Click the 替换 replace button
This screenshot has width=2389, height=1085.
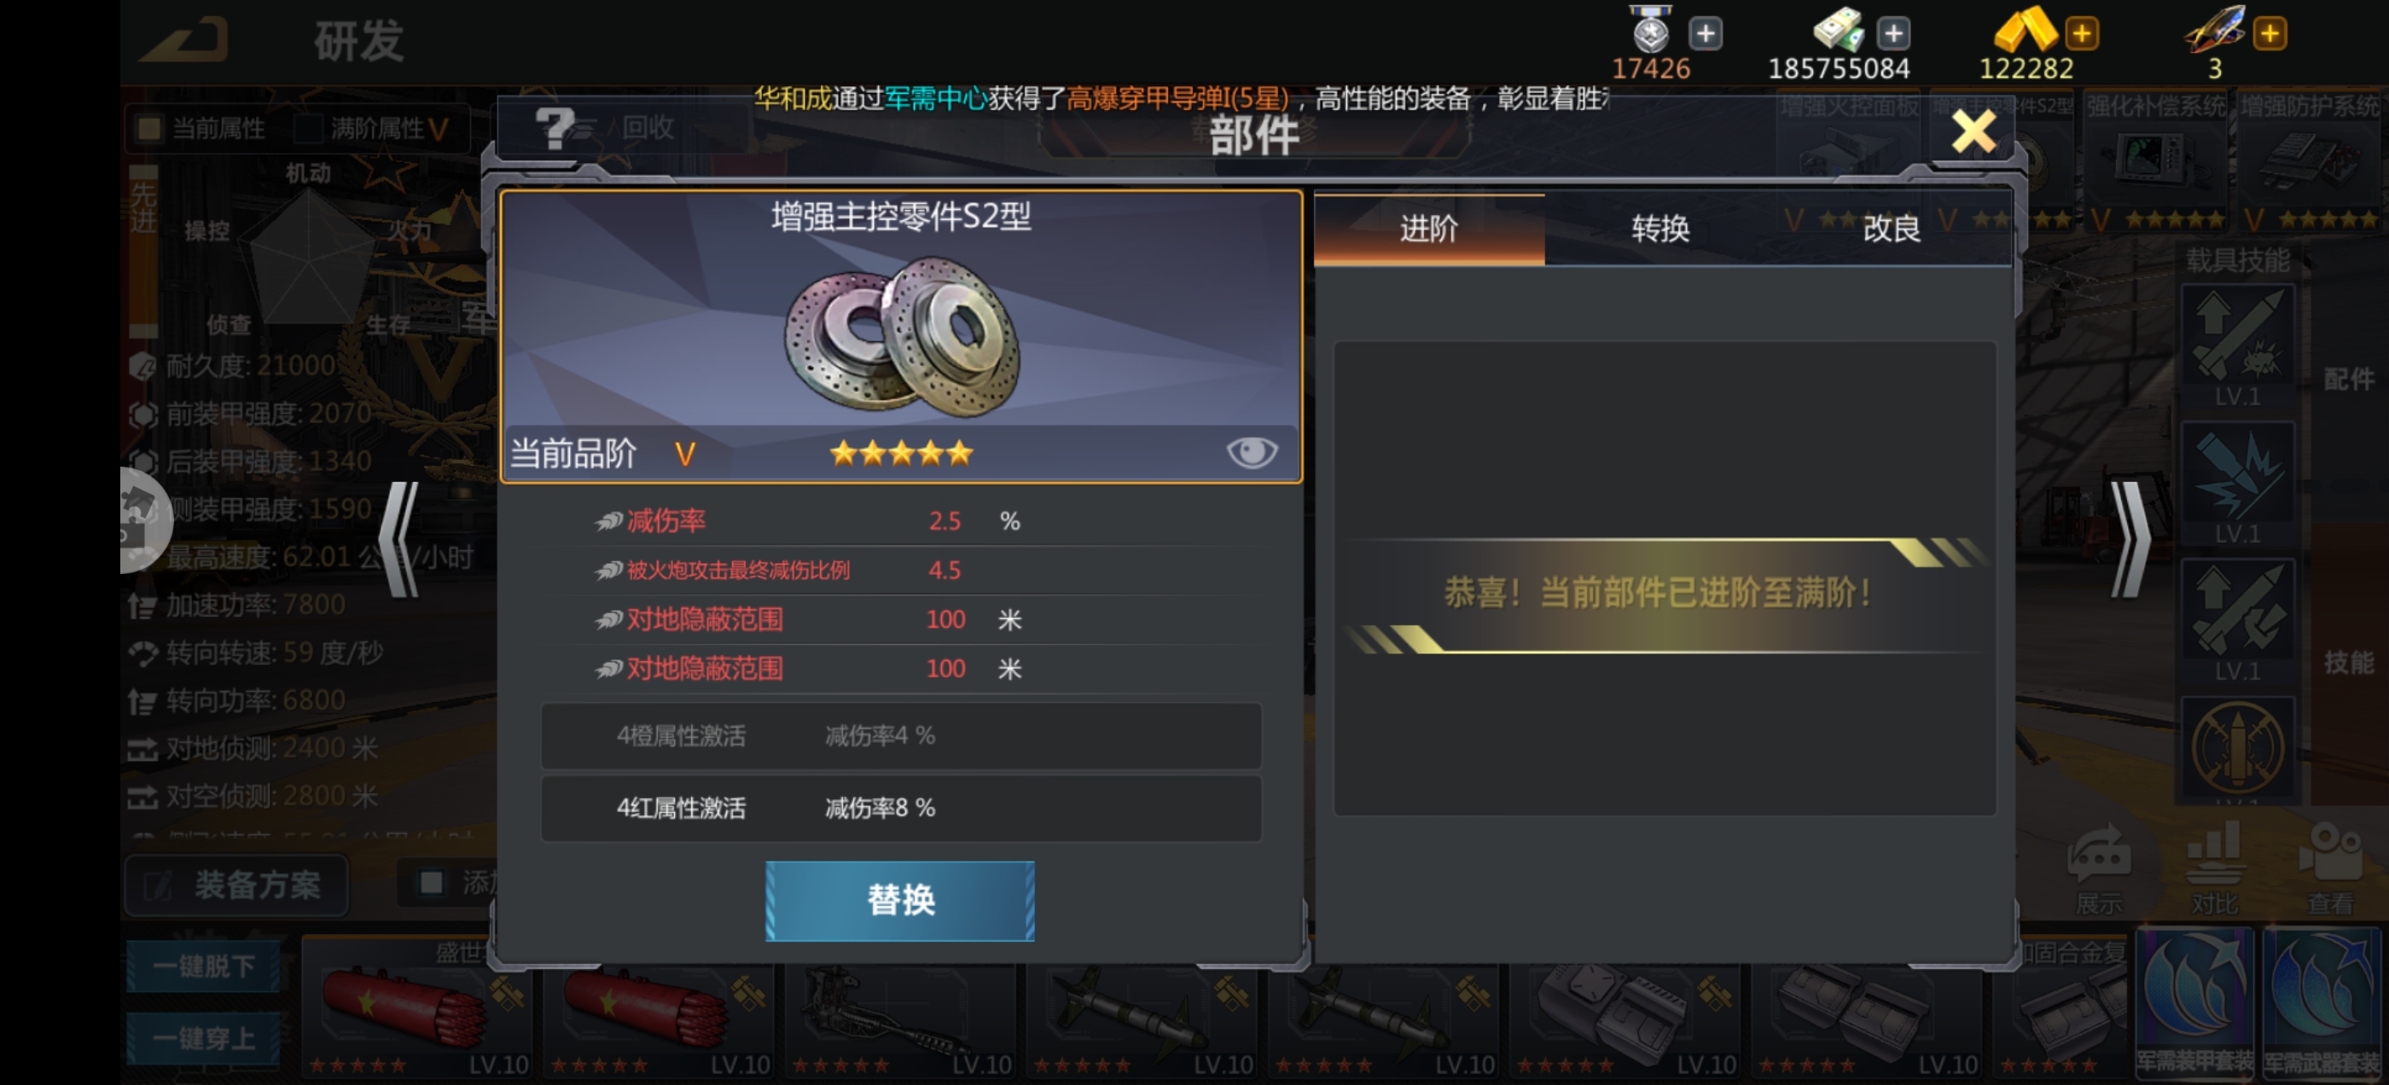coord(899,901)
